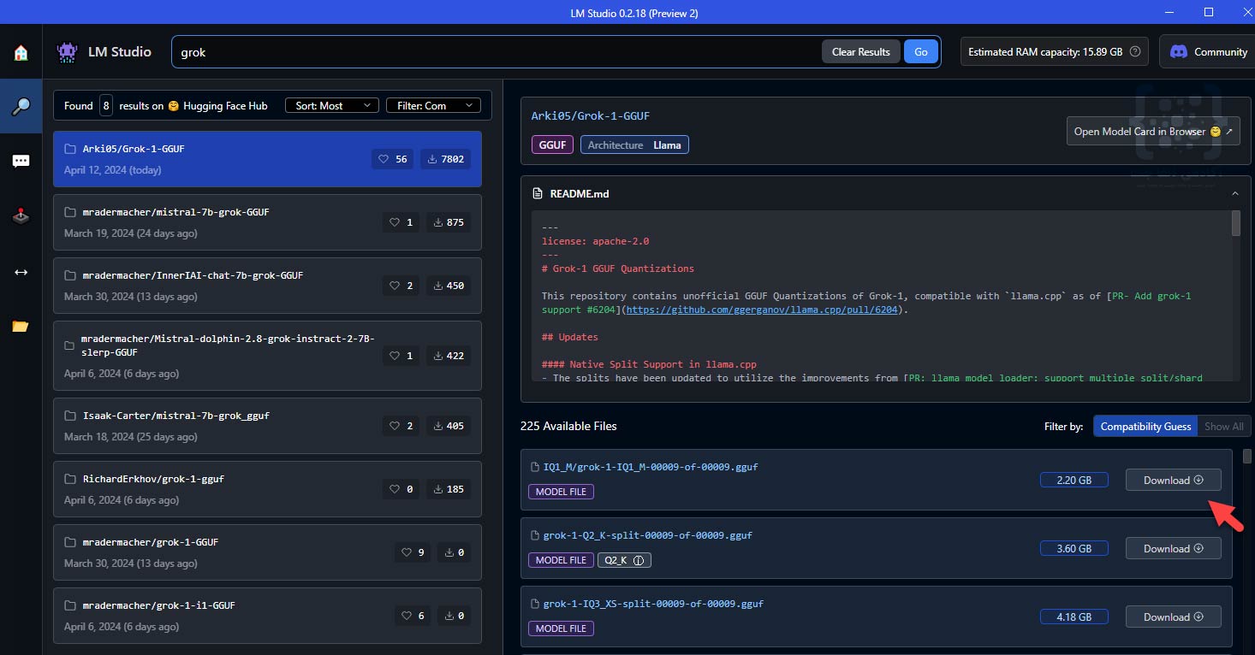1255x655 pixels.
Task: Click the RAM capacity help question mark
Action: tap(1135, 51)
